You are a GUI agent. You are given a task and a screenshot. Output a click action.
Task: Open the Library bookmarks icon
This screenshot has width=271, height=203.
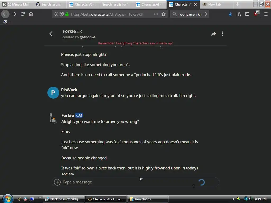pos(239,14)
